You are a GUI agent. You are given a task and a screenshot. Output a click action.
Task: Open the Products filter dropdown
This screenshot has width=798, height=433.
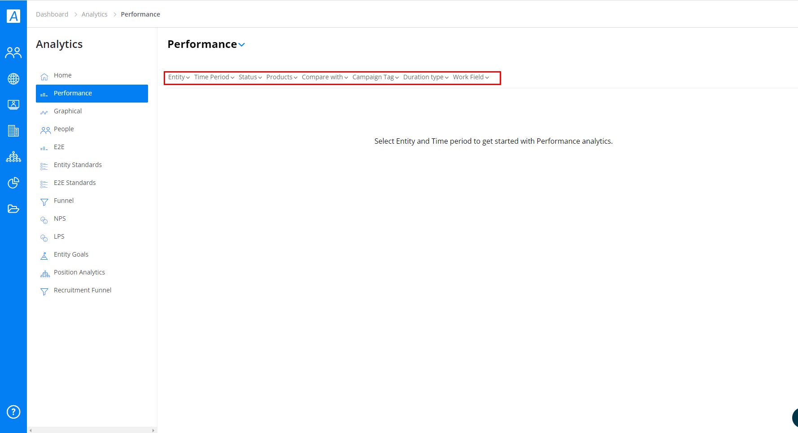click(x=282, y=77)
